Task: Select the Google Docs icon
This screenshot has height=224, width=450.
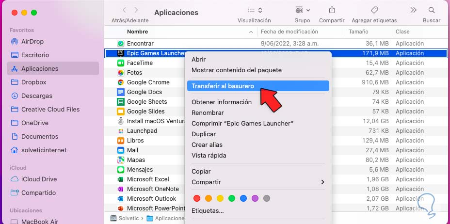Action: coord(121,92)
